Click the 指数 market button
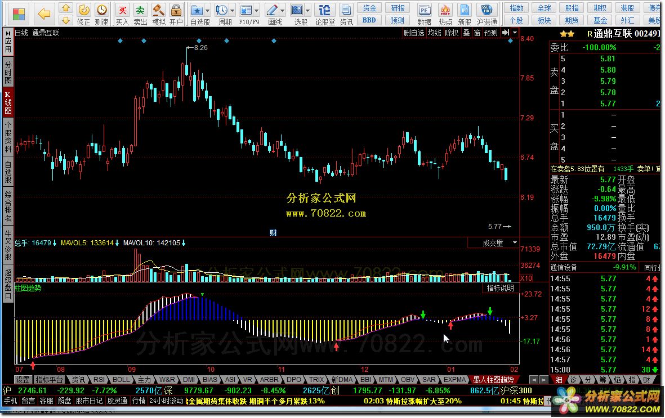The height and width of the screenshot is (418, 665). point(516,8)
